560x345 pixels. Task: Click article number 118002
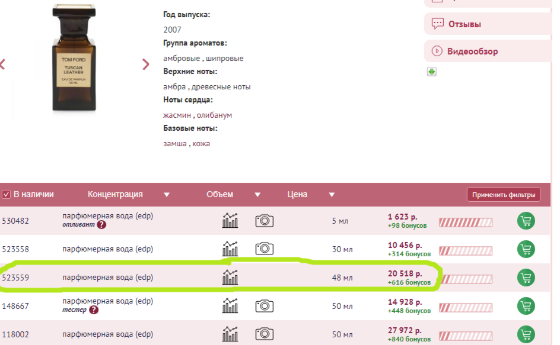(x=15, y=334)
